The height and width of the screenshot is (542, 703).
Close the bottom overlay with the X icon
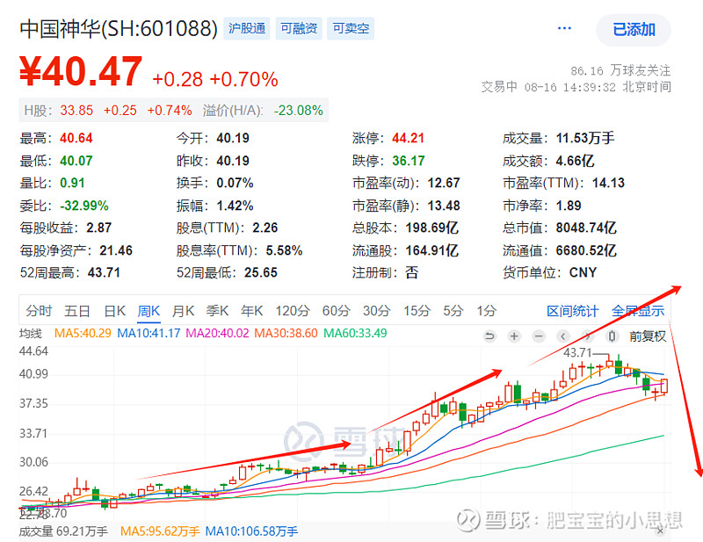click(660, 531)
